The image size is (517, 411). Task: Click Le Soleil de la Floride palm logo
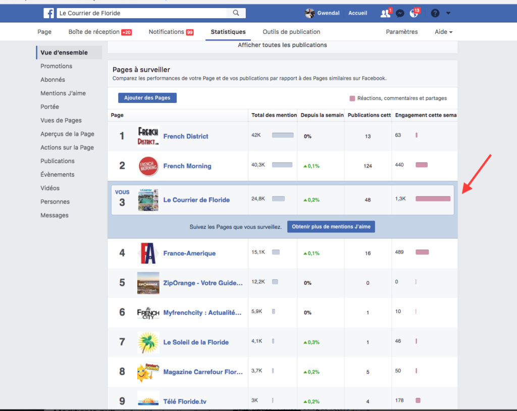point(148,342)
